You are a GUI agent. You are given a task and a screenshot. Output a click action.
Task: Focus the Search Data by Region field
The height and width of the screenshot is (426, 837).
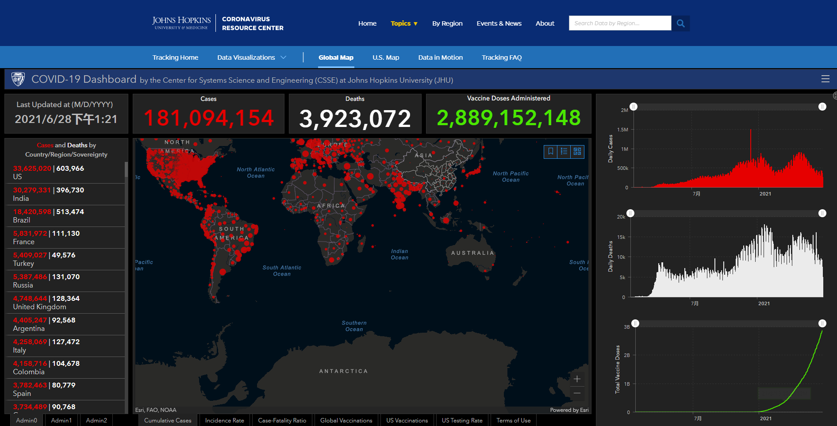(x=620, y=23)
